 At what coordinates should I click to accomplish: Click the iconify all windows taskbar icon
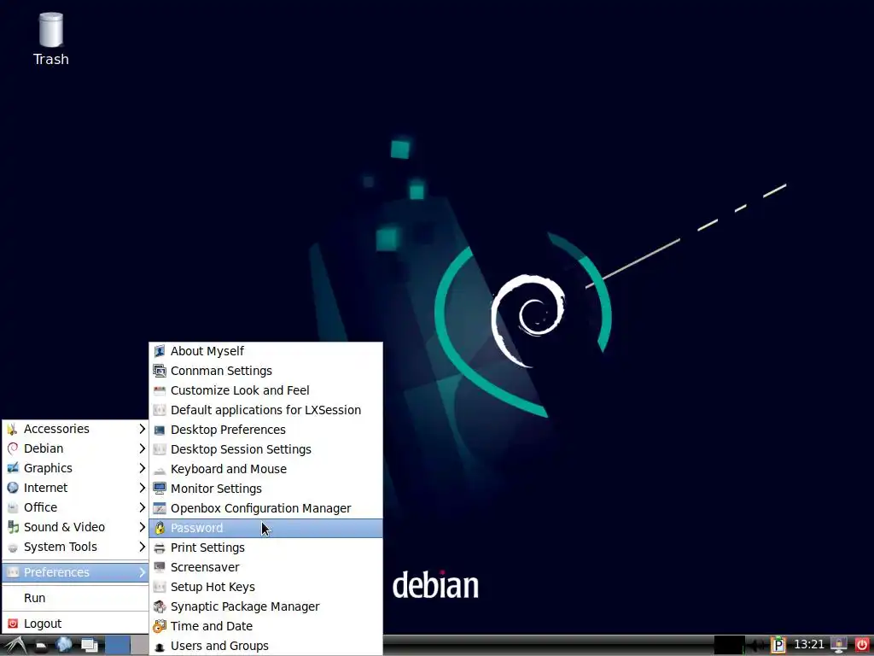[x=89, y=646]
